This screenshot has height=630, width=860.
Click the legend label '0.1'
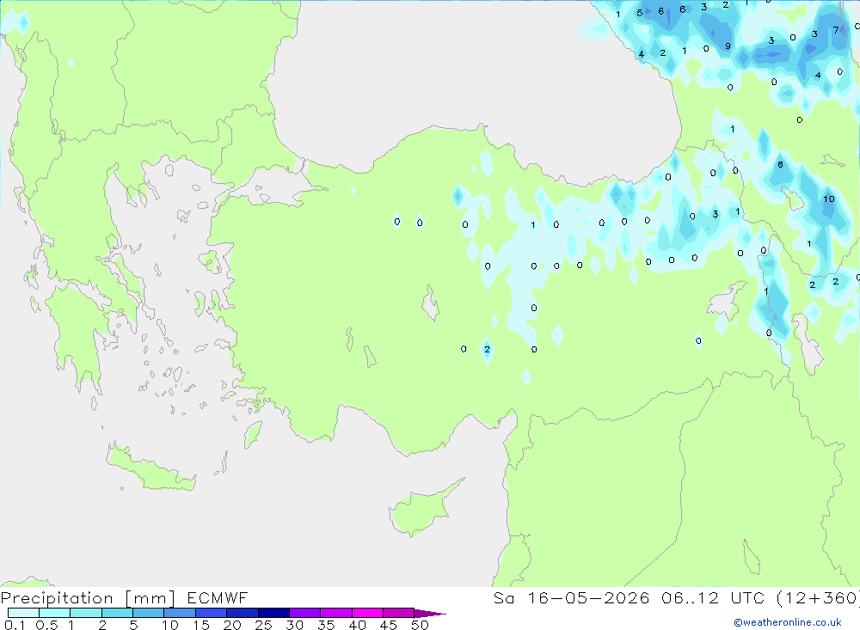(15, 625)
